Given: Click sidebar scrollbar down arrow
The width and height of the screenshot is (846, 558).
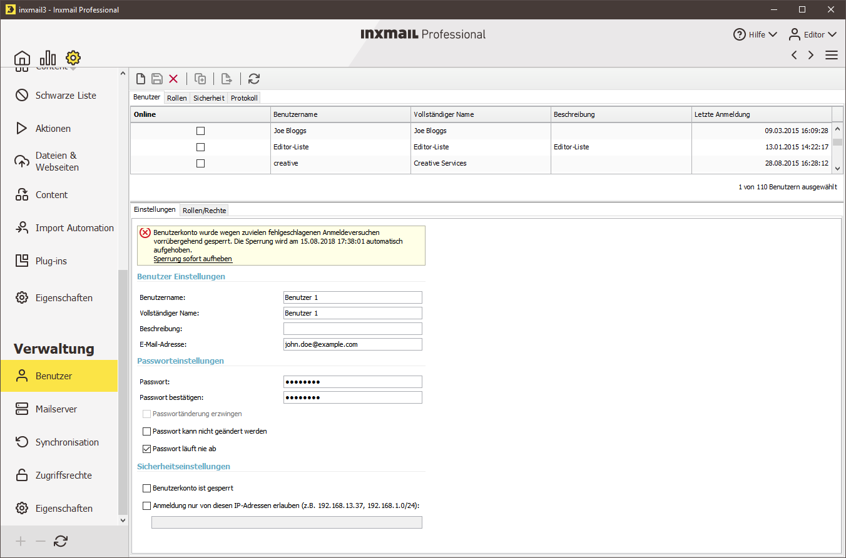Looking at the screenshot, I should click(123, 519).
